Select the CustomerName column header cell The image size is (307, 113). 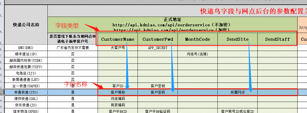click(118, 39)
